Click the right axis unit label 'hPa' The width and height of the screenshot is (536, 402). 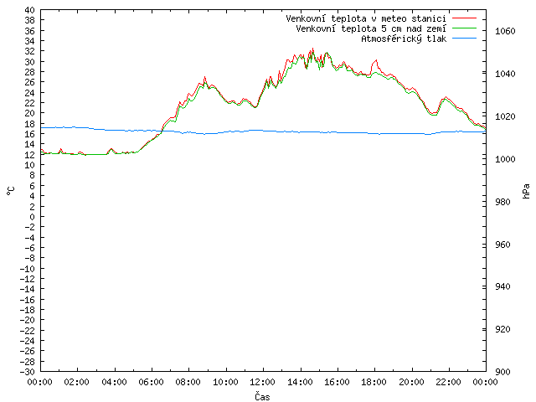(526, 191)
